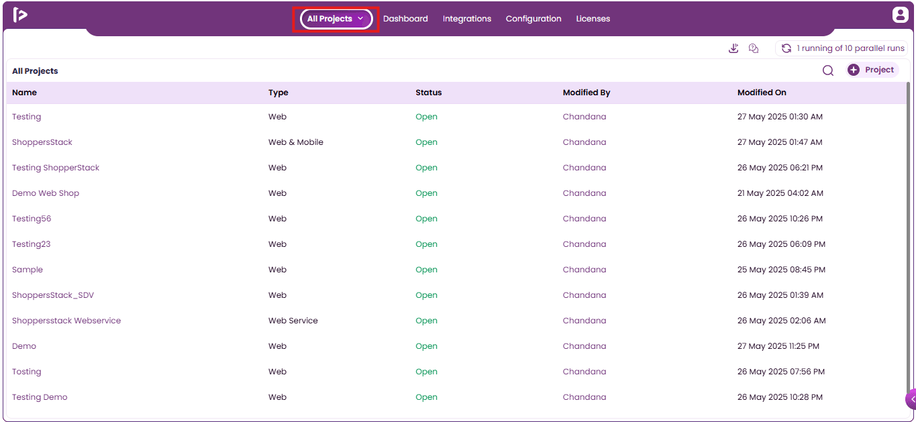
Task: Click the Modified By column header
Action: (587, 93)
